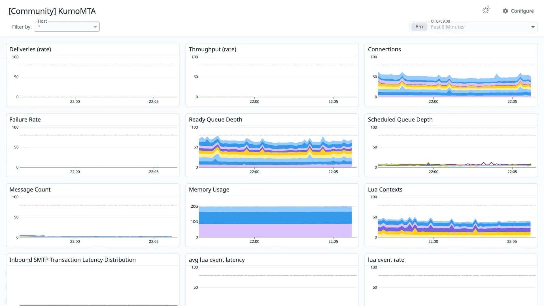This screenshot has height=306, width=544.
Task: Open the Host filter dropdown arrow
Action: point(95,27)
